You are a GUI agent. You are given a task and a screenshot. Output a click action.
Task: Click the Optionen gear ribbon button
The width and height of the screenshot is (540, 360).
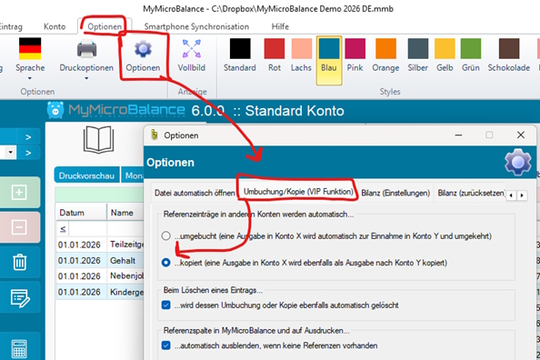coord(143,55)
